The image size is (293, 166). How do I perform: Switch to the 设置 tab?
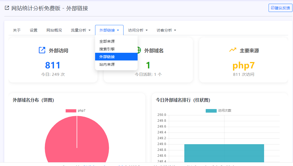point(33,30)
